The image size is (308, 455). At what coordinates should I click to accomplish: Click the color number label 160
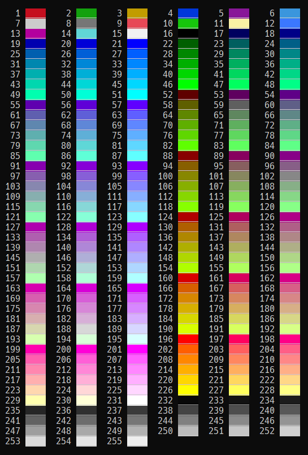166,278
